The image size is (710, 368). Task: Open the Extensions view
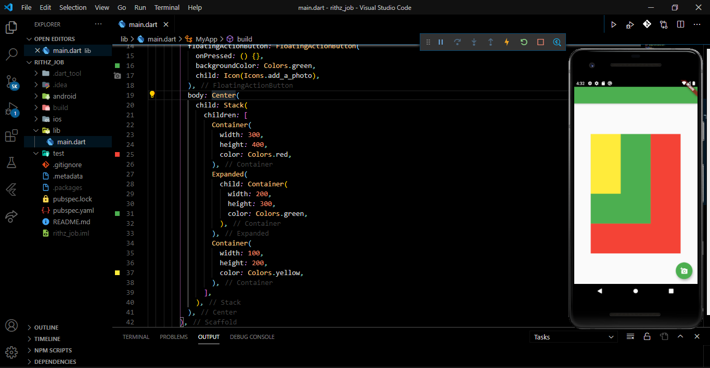(x=11, y=136)
